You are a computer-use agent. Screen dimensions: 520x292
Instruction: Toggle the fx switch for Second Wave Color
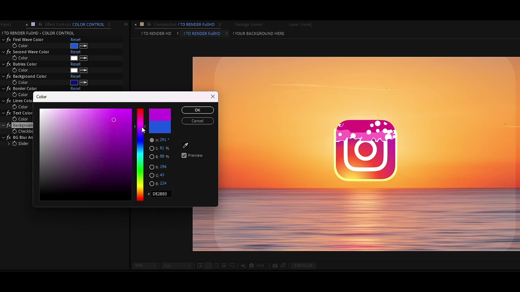[9, 52]
